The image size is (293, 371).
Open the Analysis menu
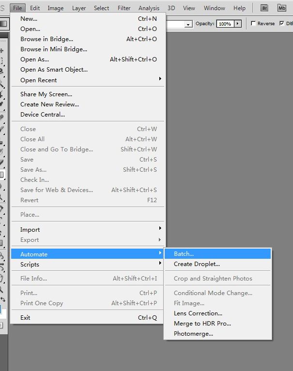point(149,8)
